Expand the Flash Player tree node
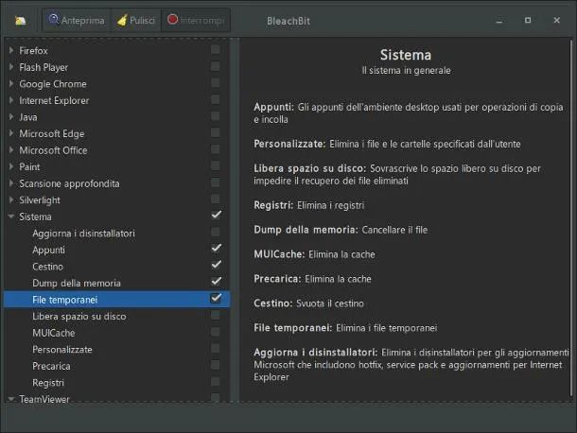 (11, 66)
